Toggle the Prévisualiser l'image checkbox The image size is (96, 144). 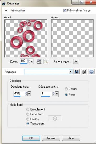[65, 10]
